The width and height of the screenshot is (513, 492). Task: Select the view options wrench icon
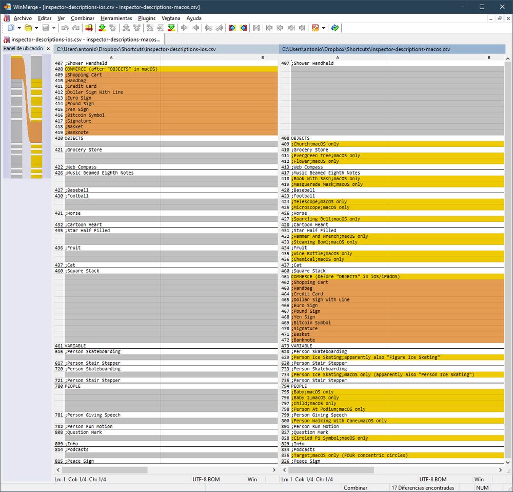point(314,28)
